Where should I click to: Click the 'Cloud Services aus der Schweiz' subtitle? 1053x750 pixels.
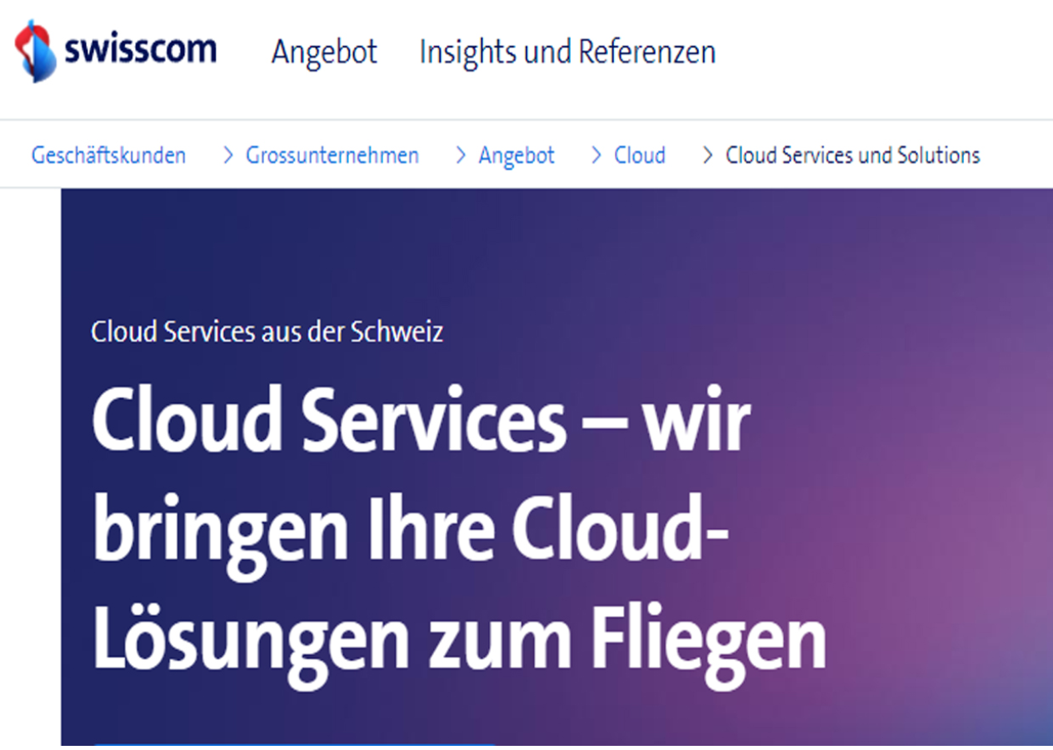267,332
